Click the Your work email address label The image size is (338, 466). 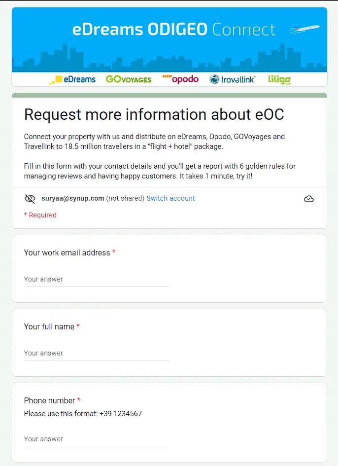(x=67, y=252)
